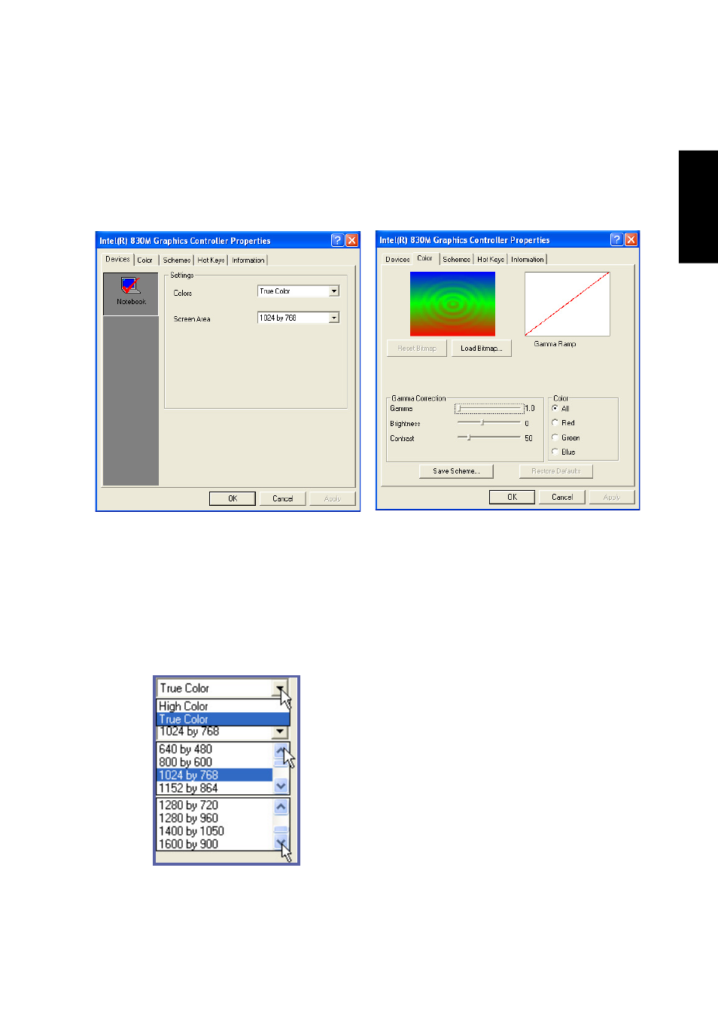The image size is (718, 1017).
Task: Open Devices tab in Gamma Ramp dialog
Action: [397, 259]
